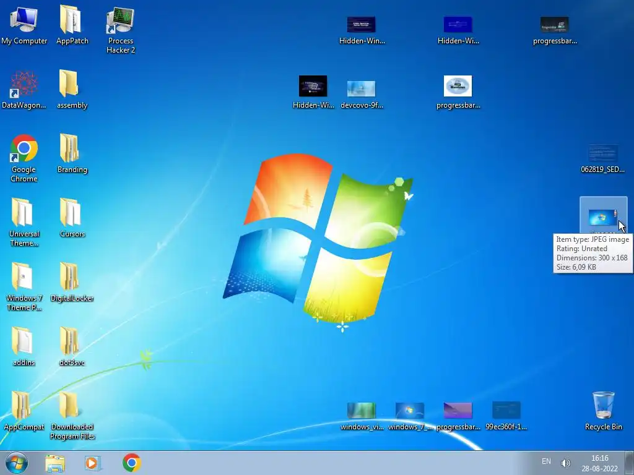Open the clock showing 16:16

coord(599,463)
